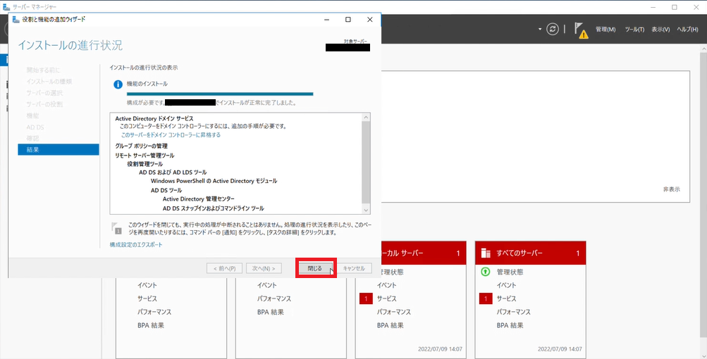Click the red 1 badge beside サービス in ローカル サーバー tile
Screen dimensions: 707x359
pos(366,298)
